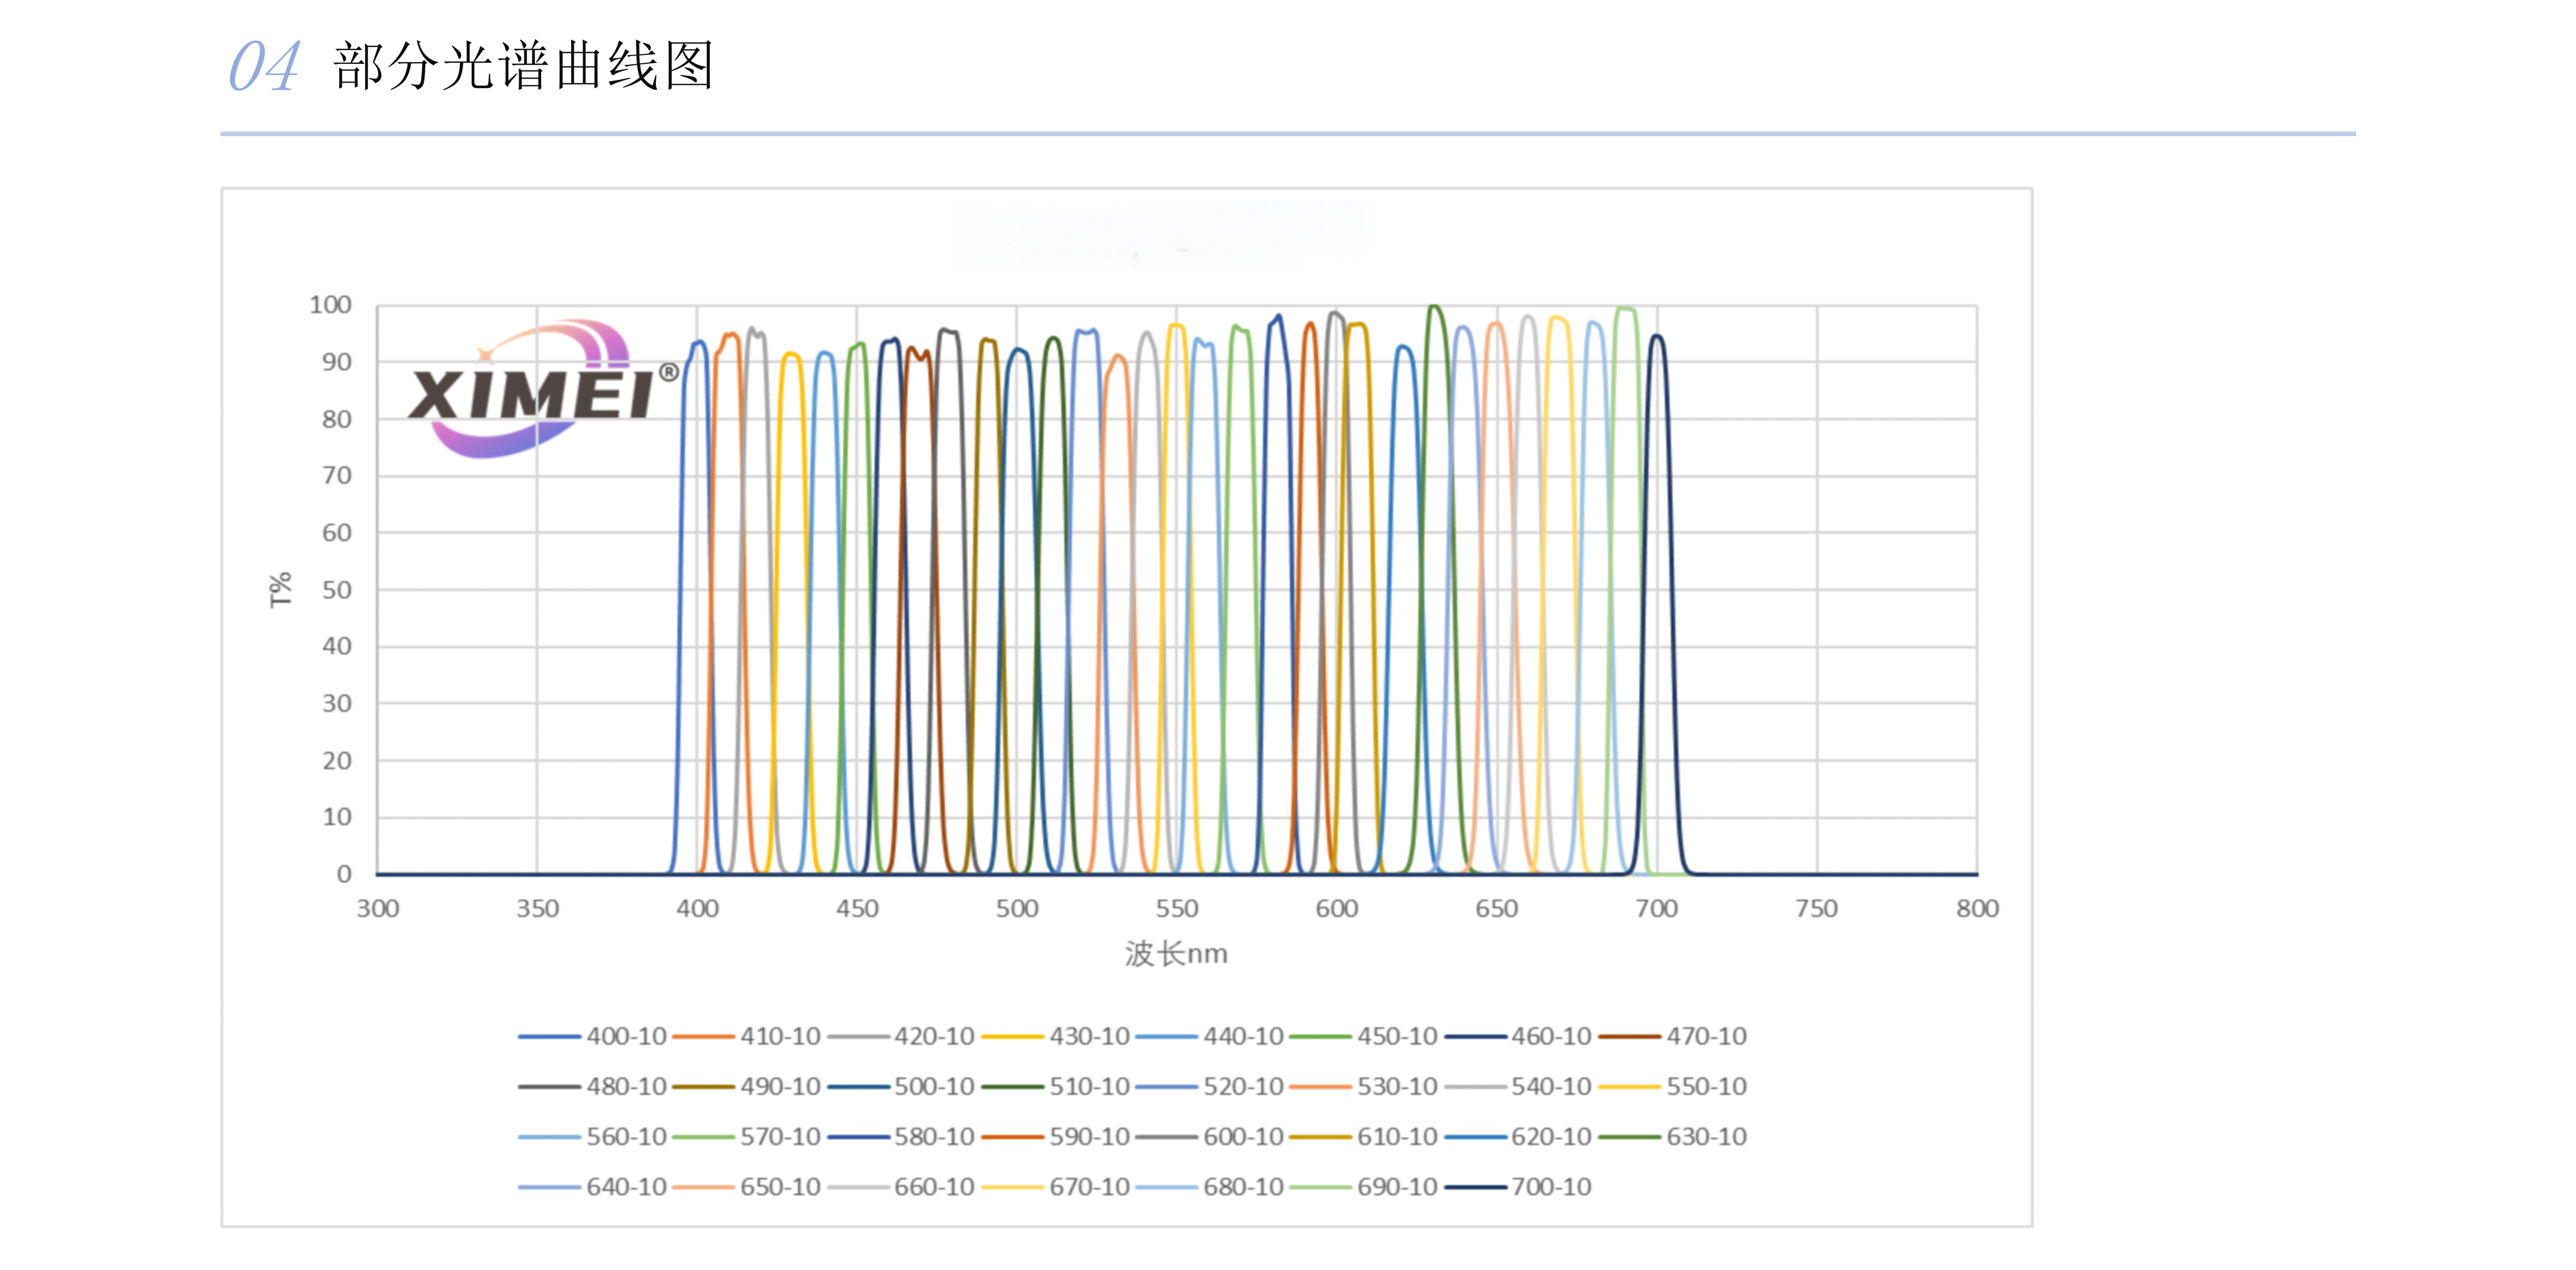Click the 470-10 legend item
The height and width of the screenshot is (1270, 2576).
[x=1672, y=1036]
